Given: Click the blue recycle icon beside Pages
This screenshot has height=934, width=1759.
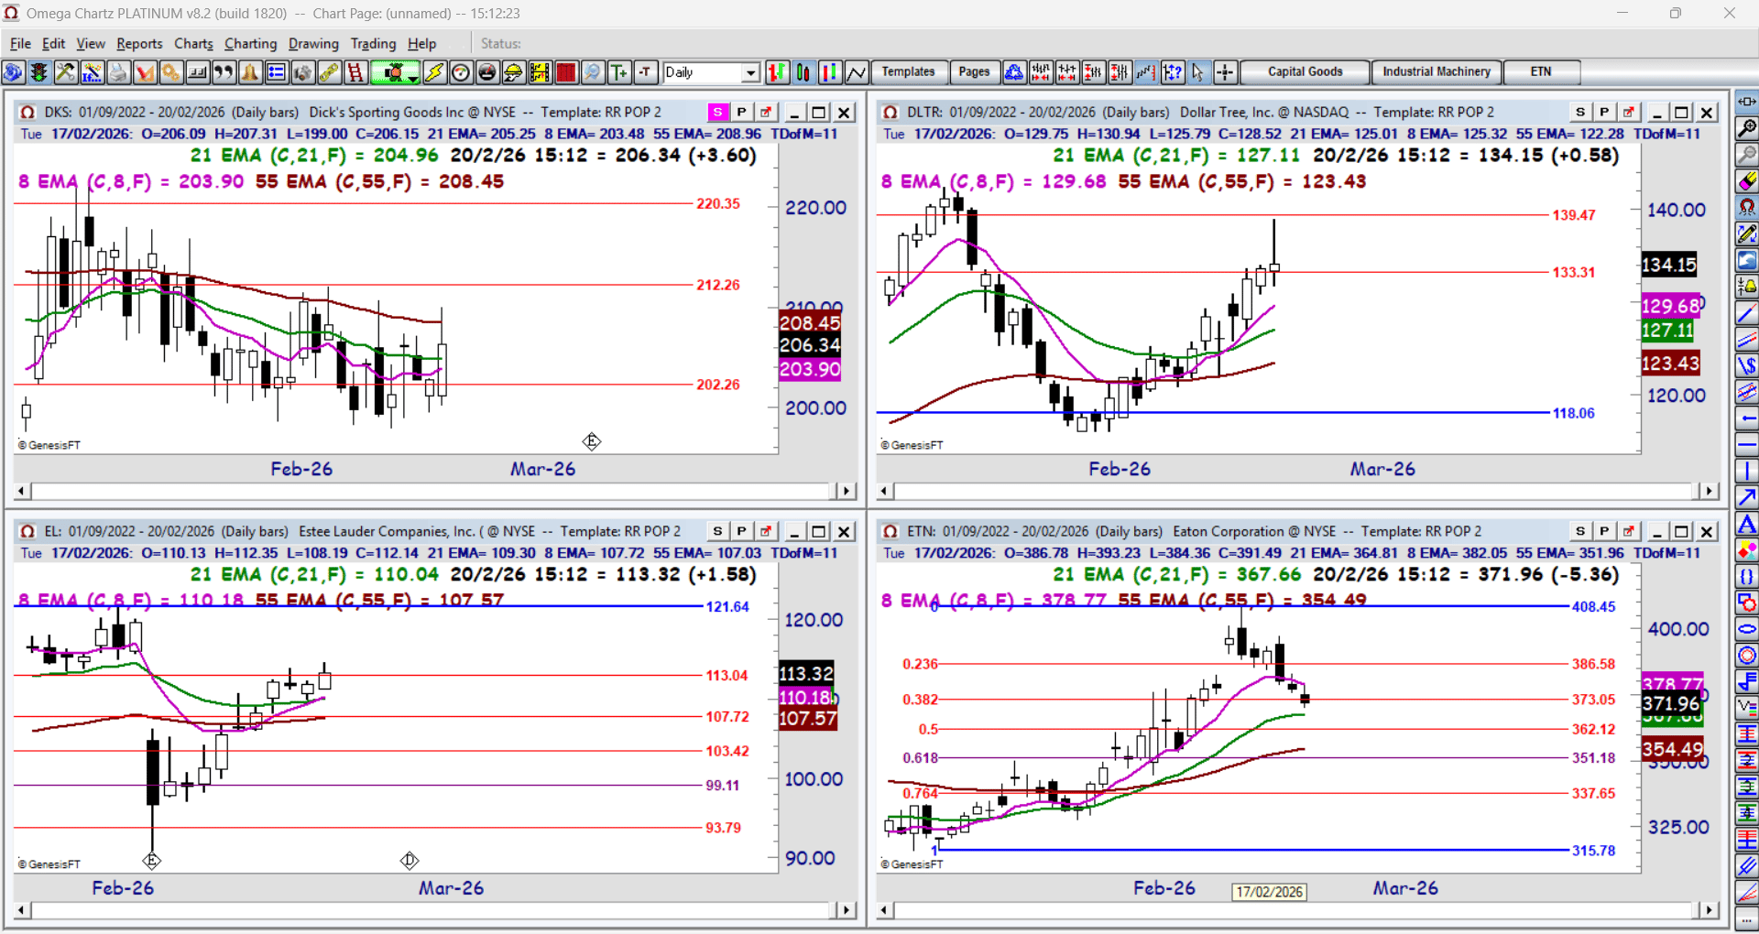Looking at the screenshot, I should tap(1014, 72).
